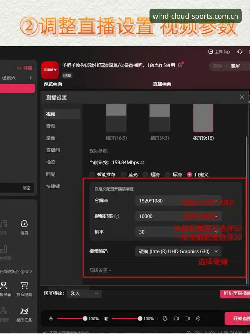Switch to 横屏 orientation toggle
Image resolution: width=250 pixels, height=334 pixels.
218,66
